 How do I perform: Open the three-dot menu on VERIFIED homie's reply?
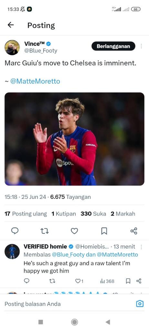click(x=141, y=247)
